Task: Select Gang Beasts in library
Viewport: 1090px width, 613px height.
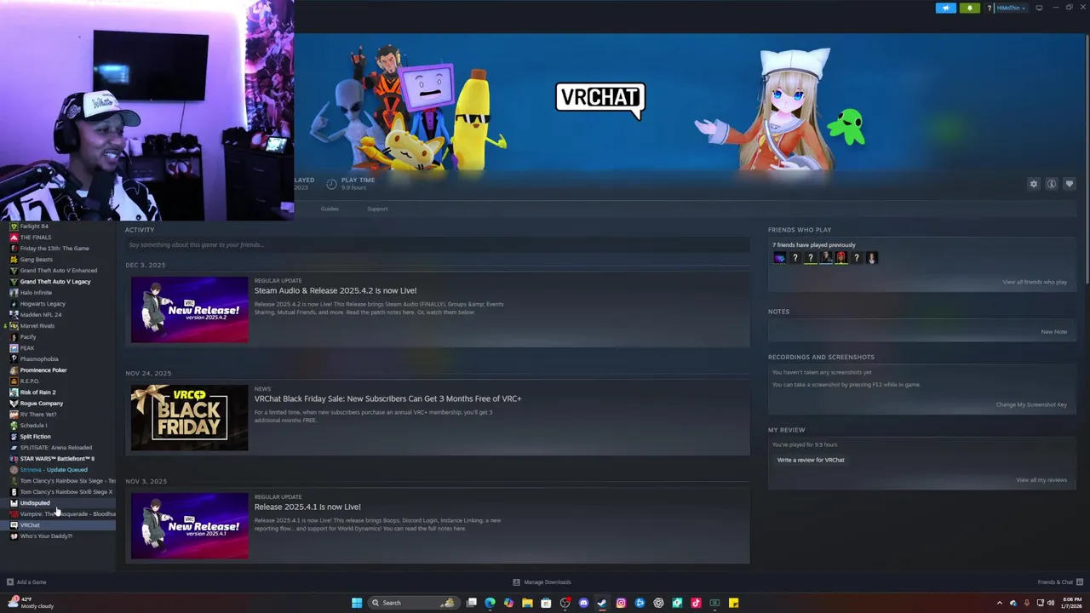Action: point(37,260)
